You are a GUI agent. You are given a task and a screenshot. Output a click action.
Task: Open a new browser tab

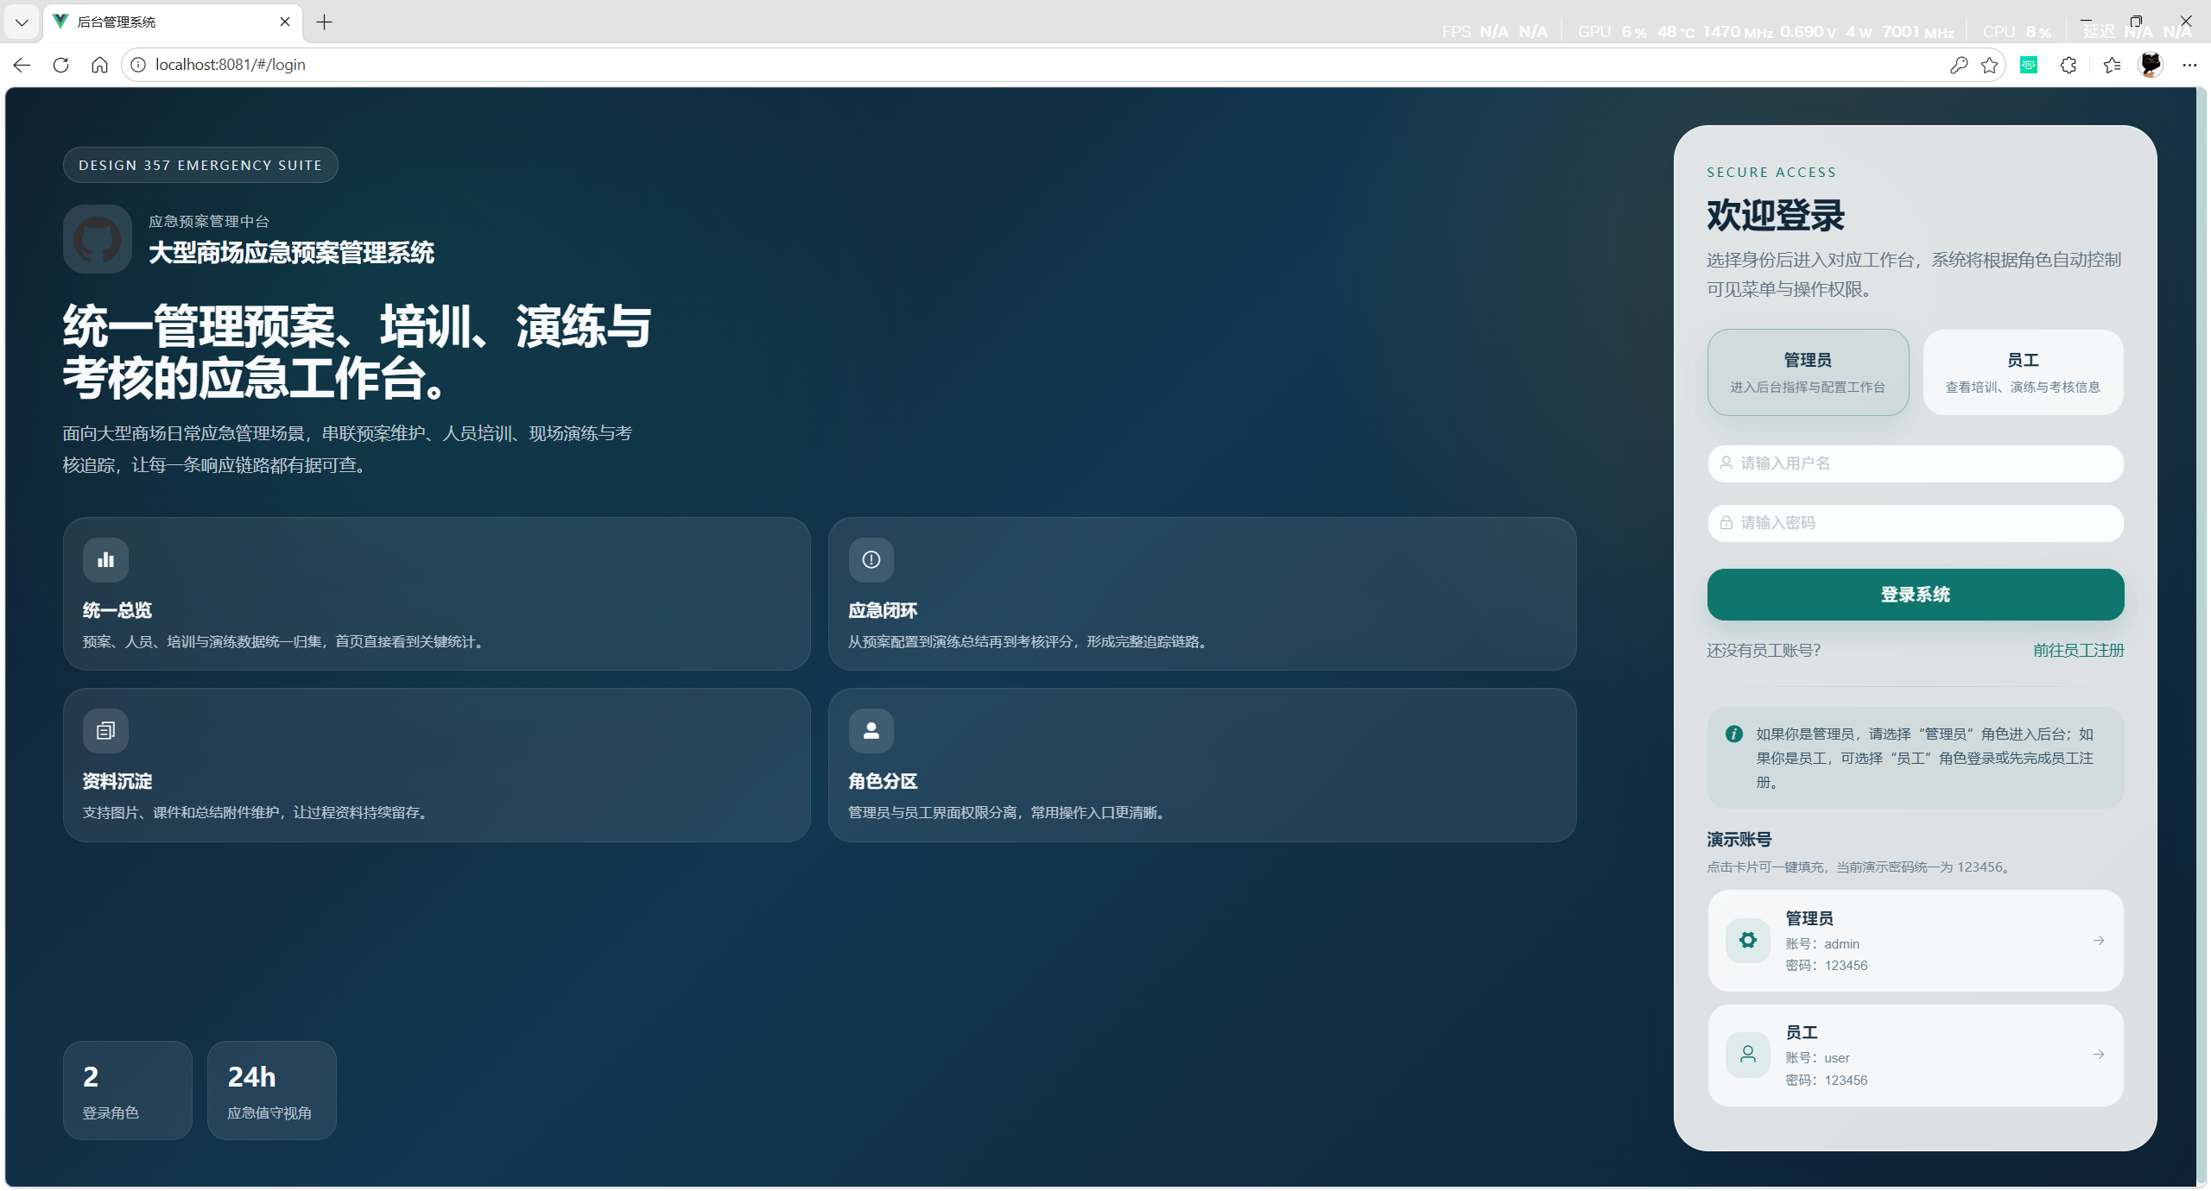[324, 22]
